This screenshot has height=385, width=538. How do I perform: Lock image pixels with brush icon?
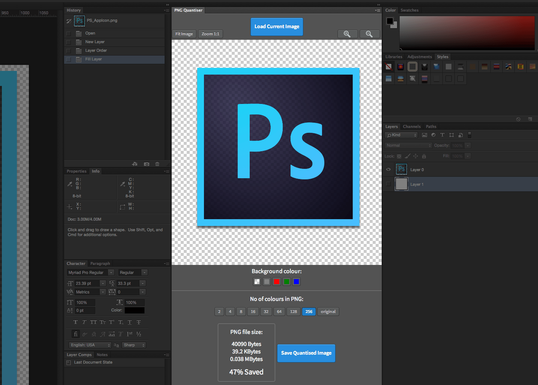407,156
